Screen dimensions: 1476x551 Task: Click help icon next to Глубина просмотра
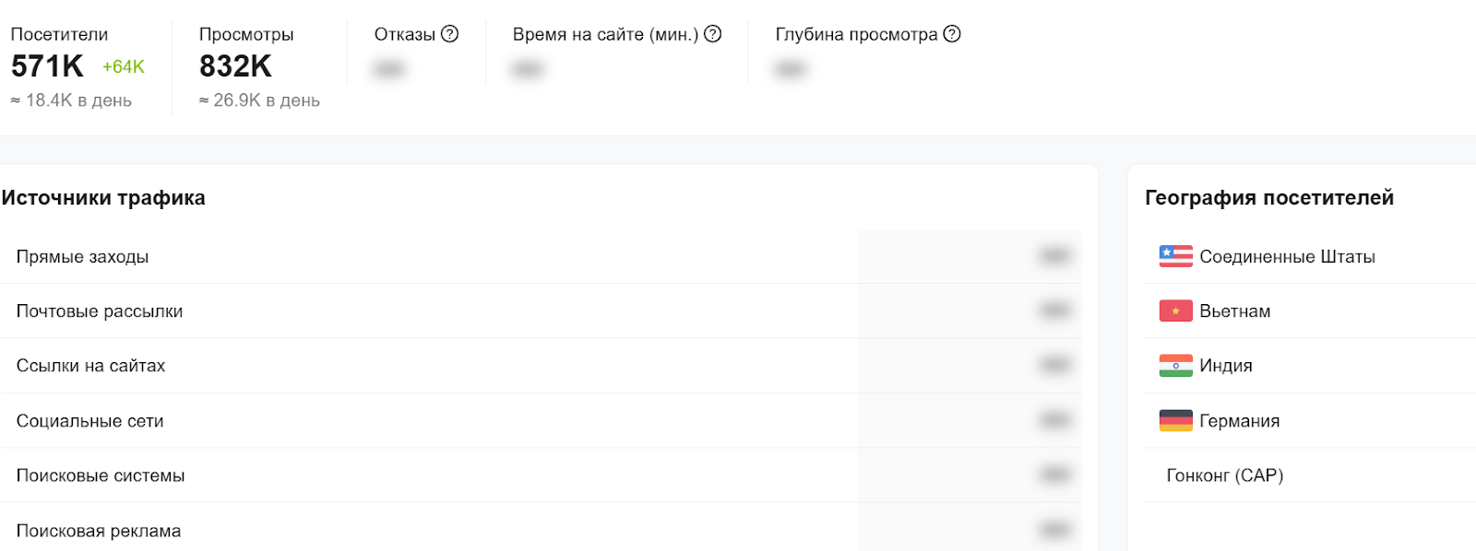952,34
